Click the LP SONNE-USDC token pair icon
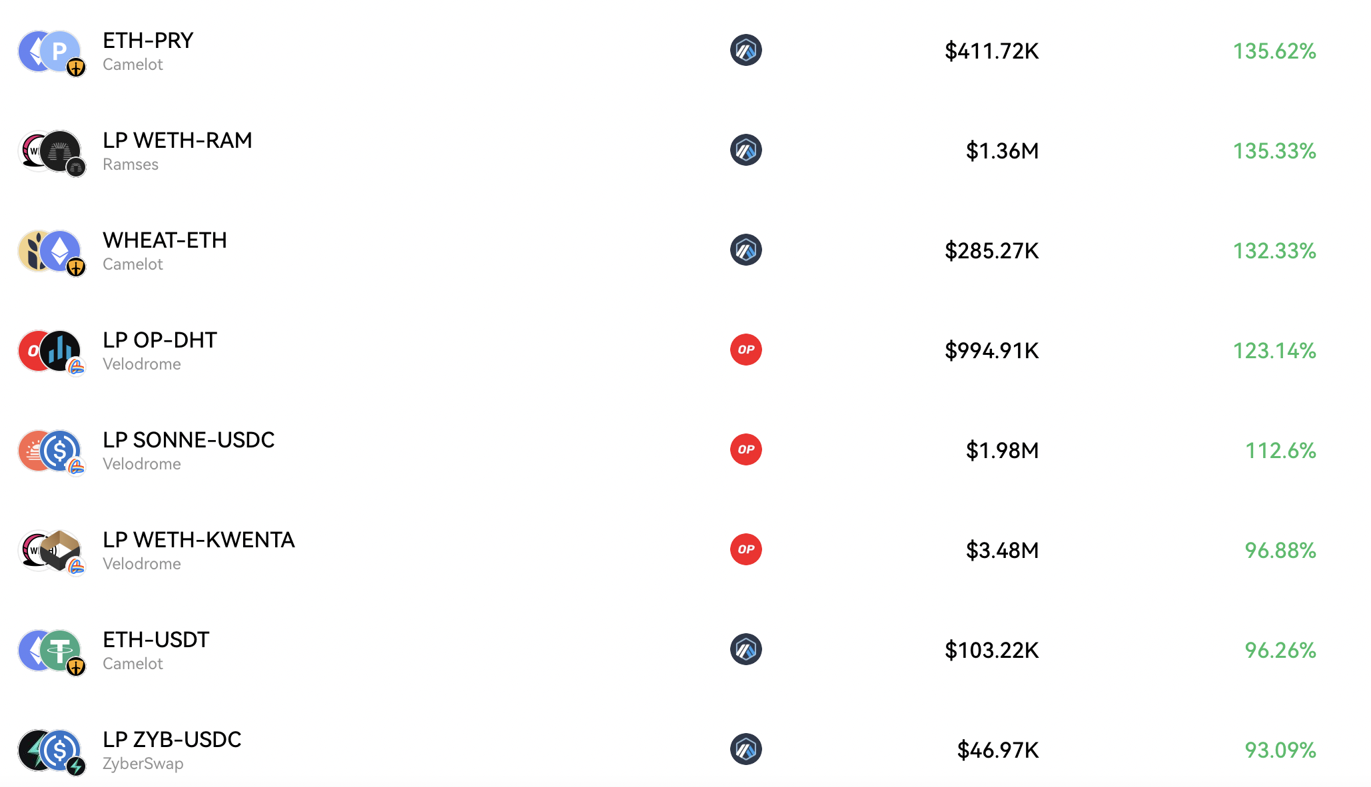1371x787 pixels. click(x=51, y=451)
